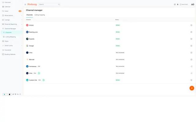Switch to the Listing mapping tab
196x122 pixels.
pos(40,15)
